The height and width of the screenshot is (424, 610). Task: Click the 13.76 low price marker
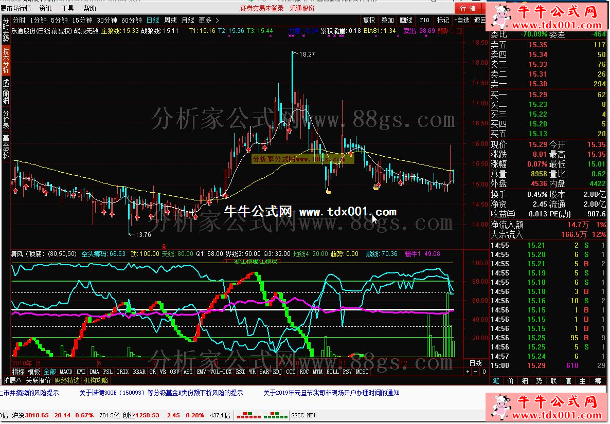click(143, 235)
